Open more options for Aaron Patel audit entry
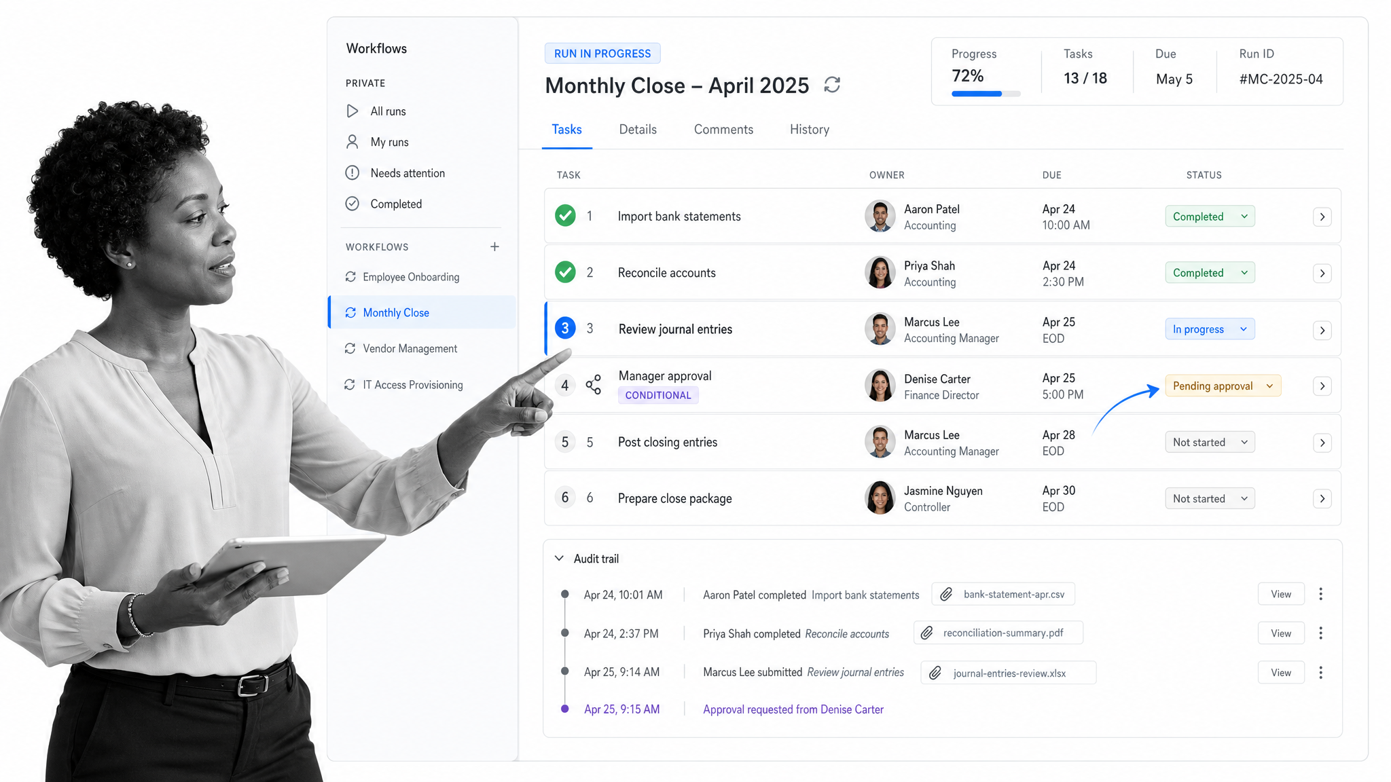 pos(1320,594)
